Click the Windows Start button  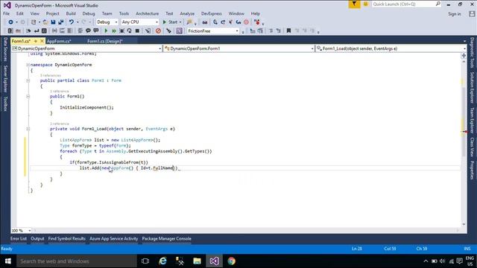[8, 261]
